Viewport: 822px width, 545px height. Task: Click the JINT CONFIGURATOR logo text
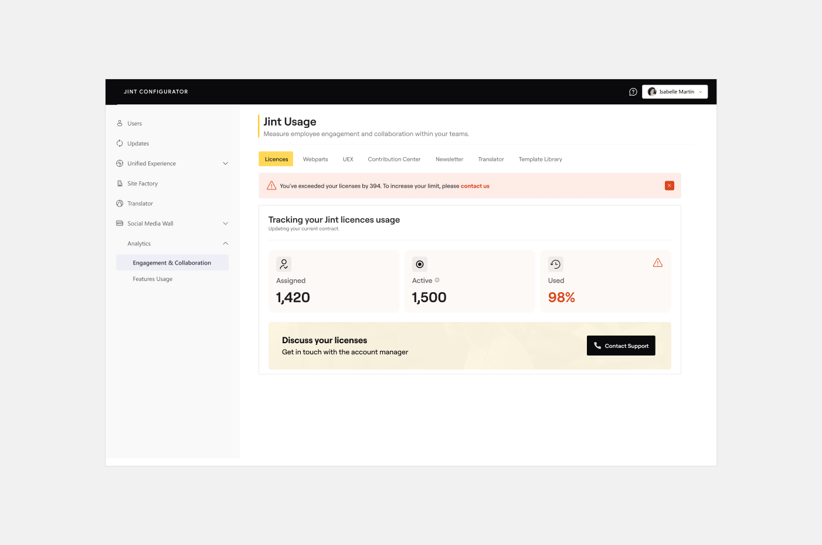click(x=156, y=92)
